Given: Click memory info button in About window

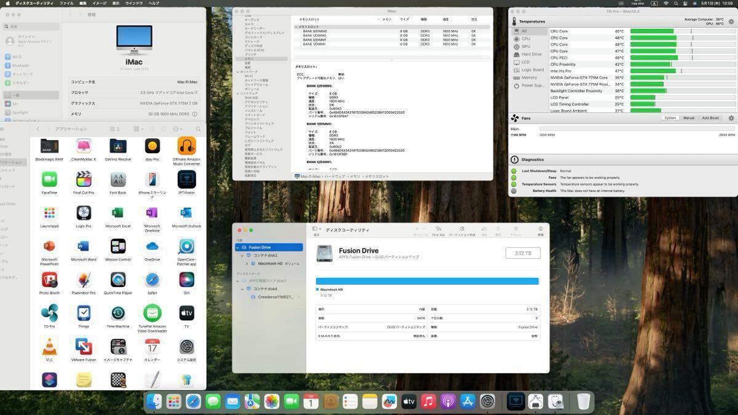Looking at the screenshot, I should pos(194,114).
